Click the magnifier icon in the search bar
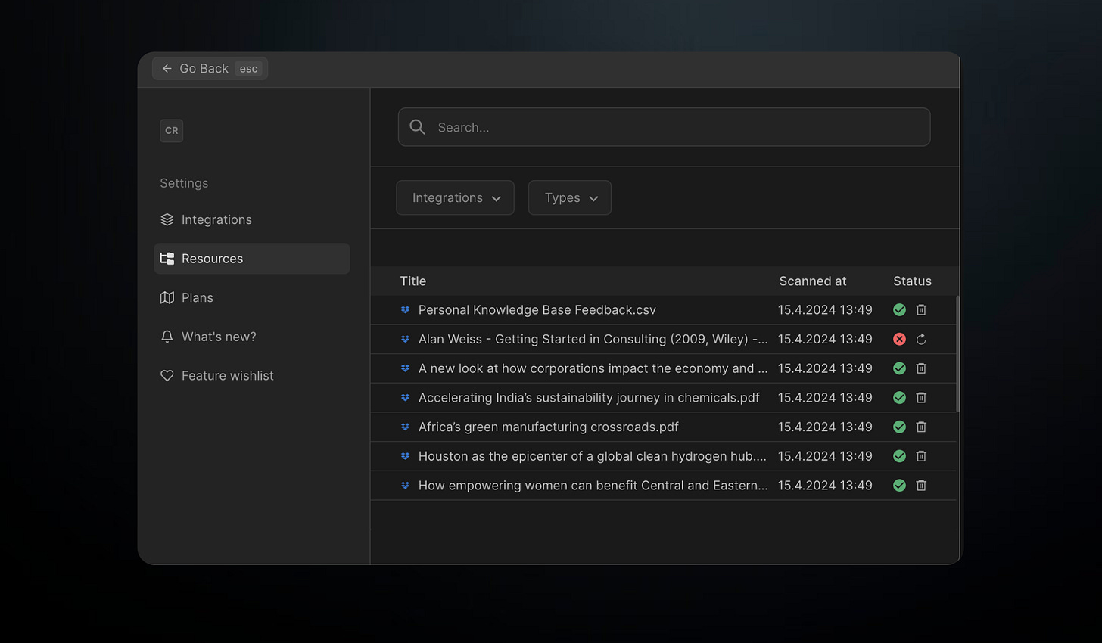This screenshot has width=1102, height=643. pyautogui.click(x=417, y=127)
